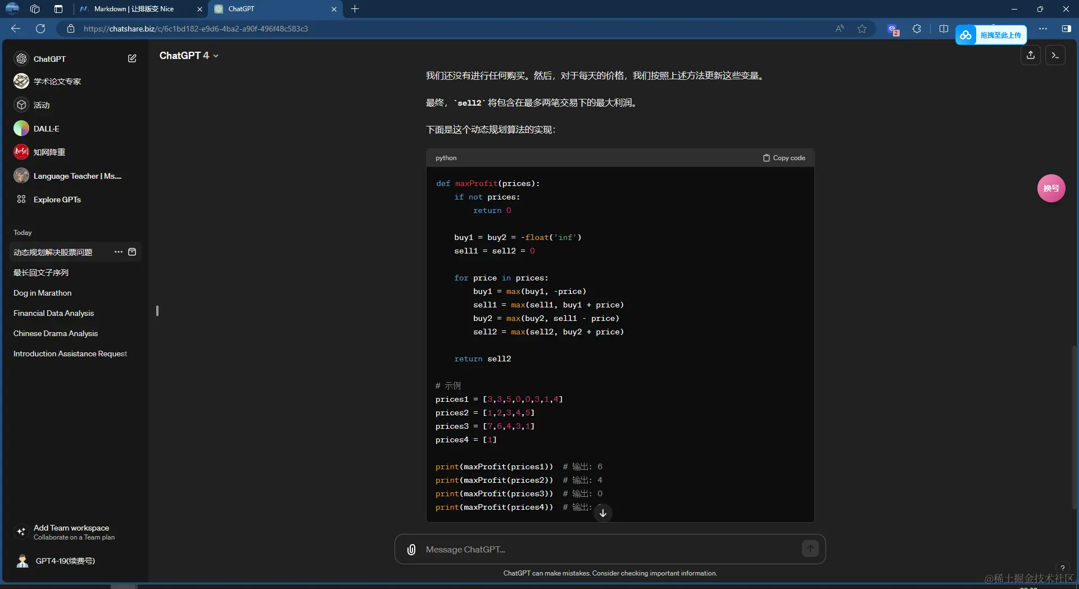1079x589 pixels.
Task: Open the browser extensions puzzle icon
Action: [917, 29]
